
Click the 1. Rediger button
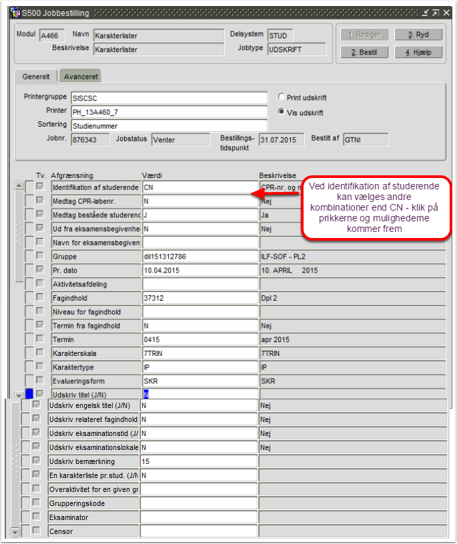coord(364,35)
